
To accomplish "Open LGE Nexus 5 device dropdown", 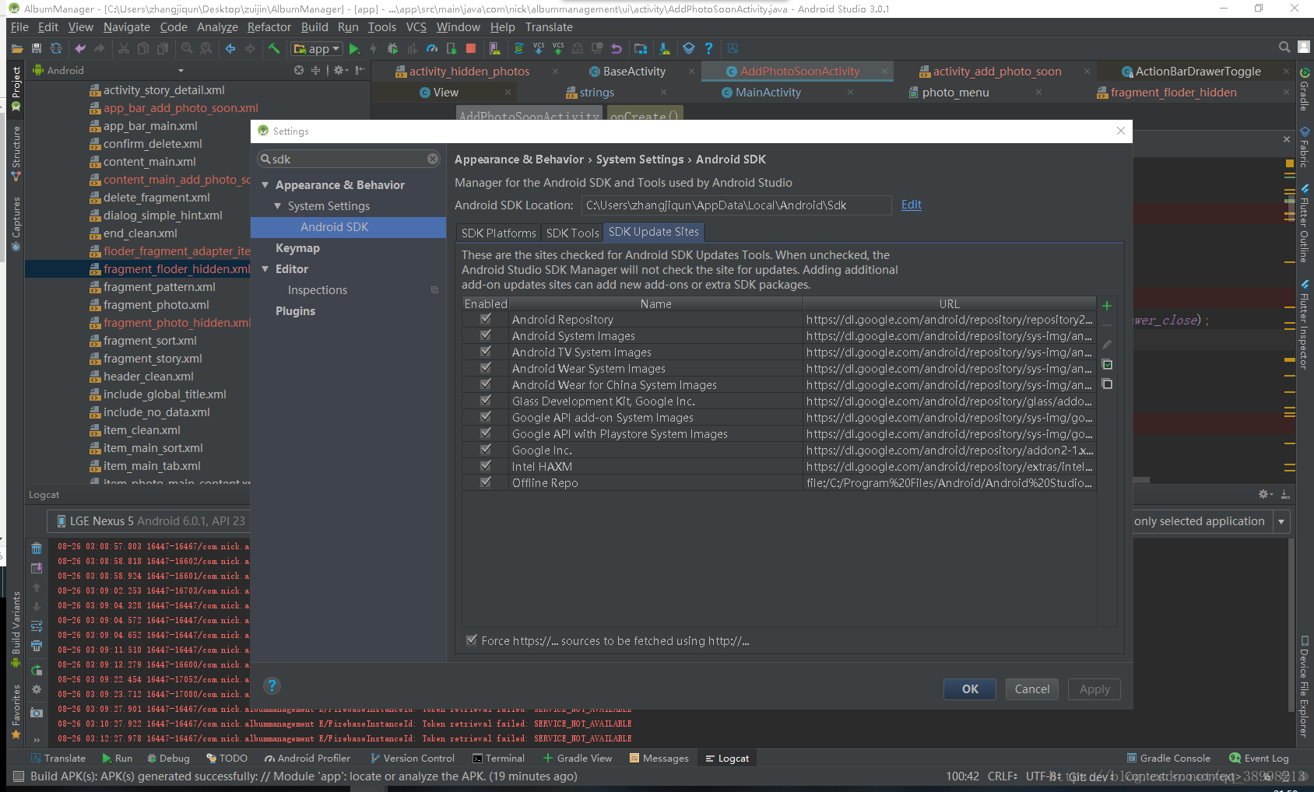I will point(149,521).
